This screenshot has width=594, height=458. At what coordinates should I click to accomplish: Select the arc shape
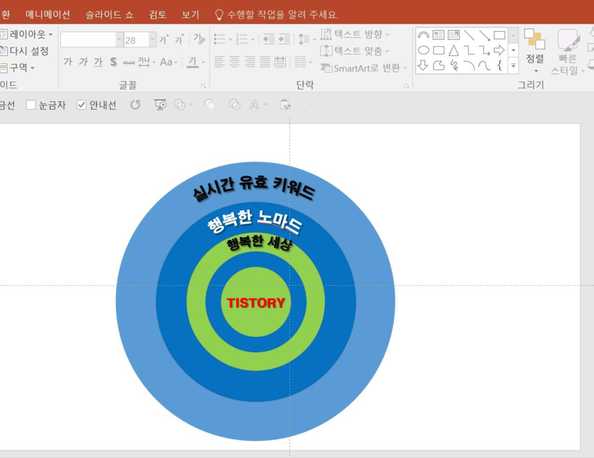click(469, 65)
